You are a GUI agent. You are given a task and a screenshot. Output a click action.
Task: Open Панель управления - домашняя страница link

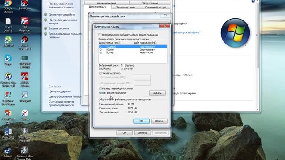[x=61, y=5]
